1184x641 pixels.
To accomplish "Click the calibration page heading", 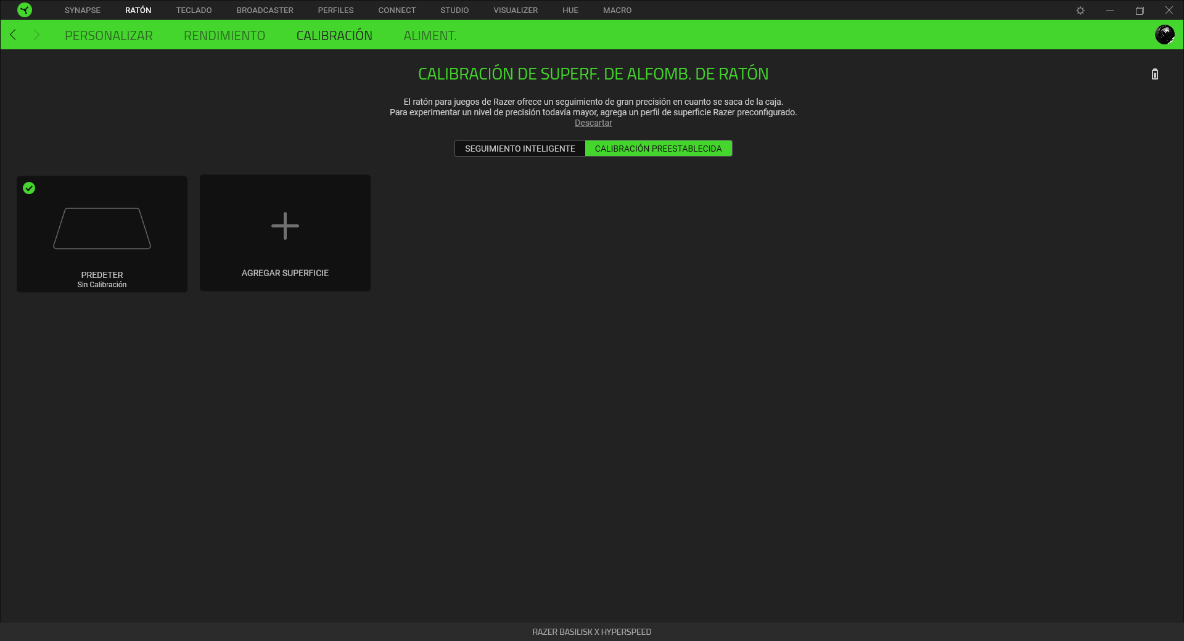I will pos(593,74).
